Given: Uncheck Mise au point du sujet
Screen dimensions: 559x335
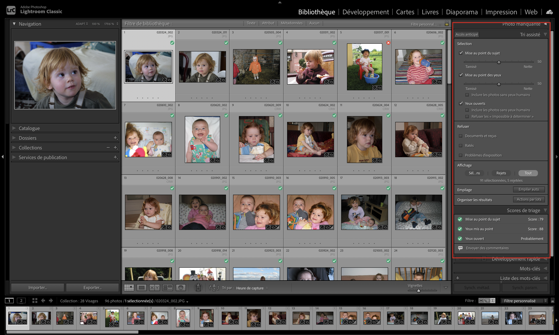Looking at the screenshot, I should [x=461, y=53].
